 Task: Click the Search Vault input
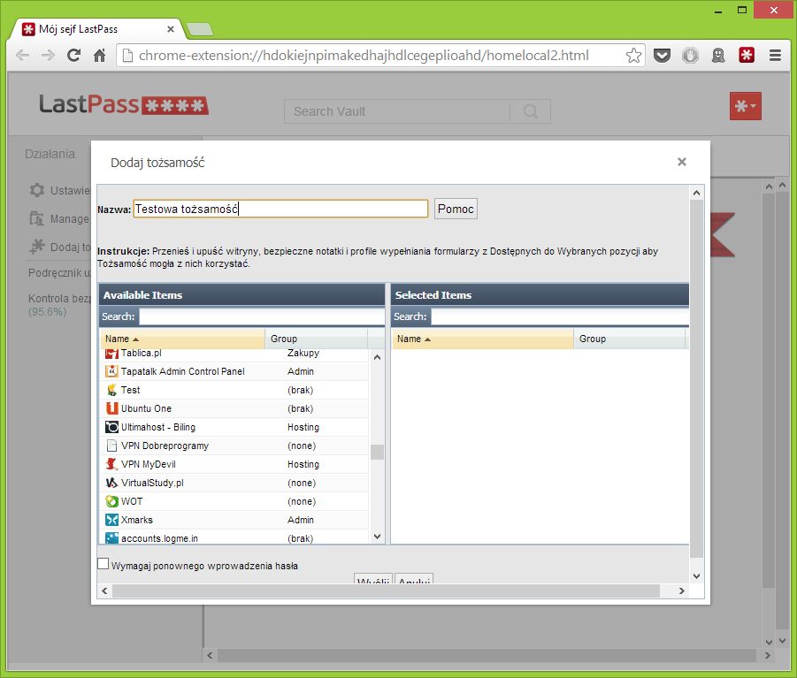397,111
